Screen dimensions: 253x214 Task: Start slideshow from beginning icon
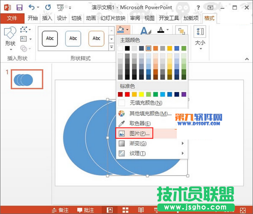pyautogui.click(x=60, y=8)
